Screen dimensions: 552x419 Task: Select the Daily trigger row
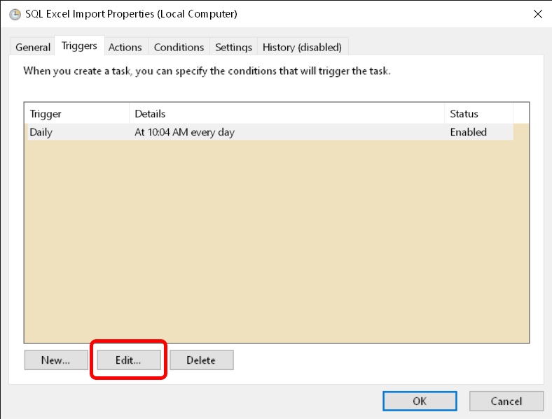[41, 132]
